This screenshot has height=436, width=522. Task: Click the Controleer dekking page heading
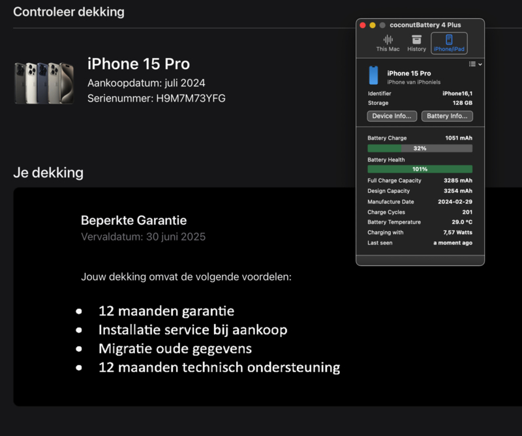coord(69,12)
